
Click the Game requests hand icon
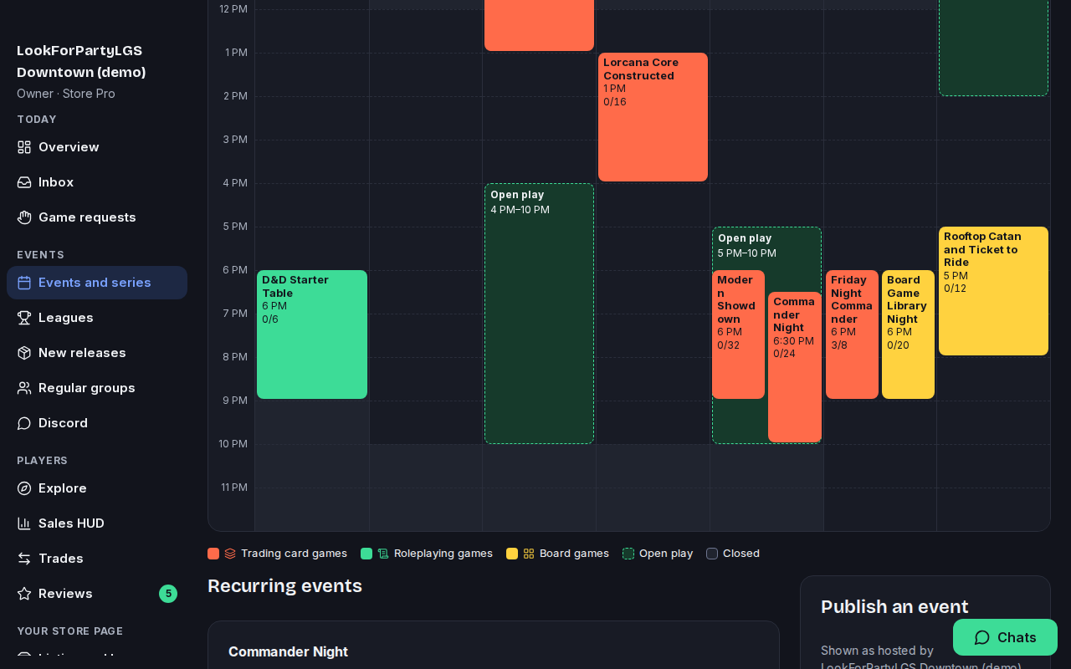point(24,217)
